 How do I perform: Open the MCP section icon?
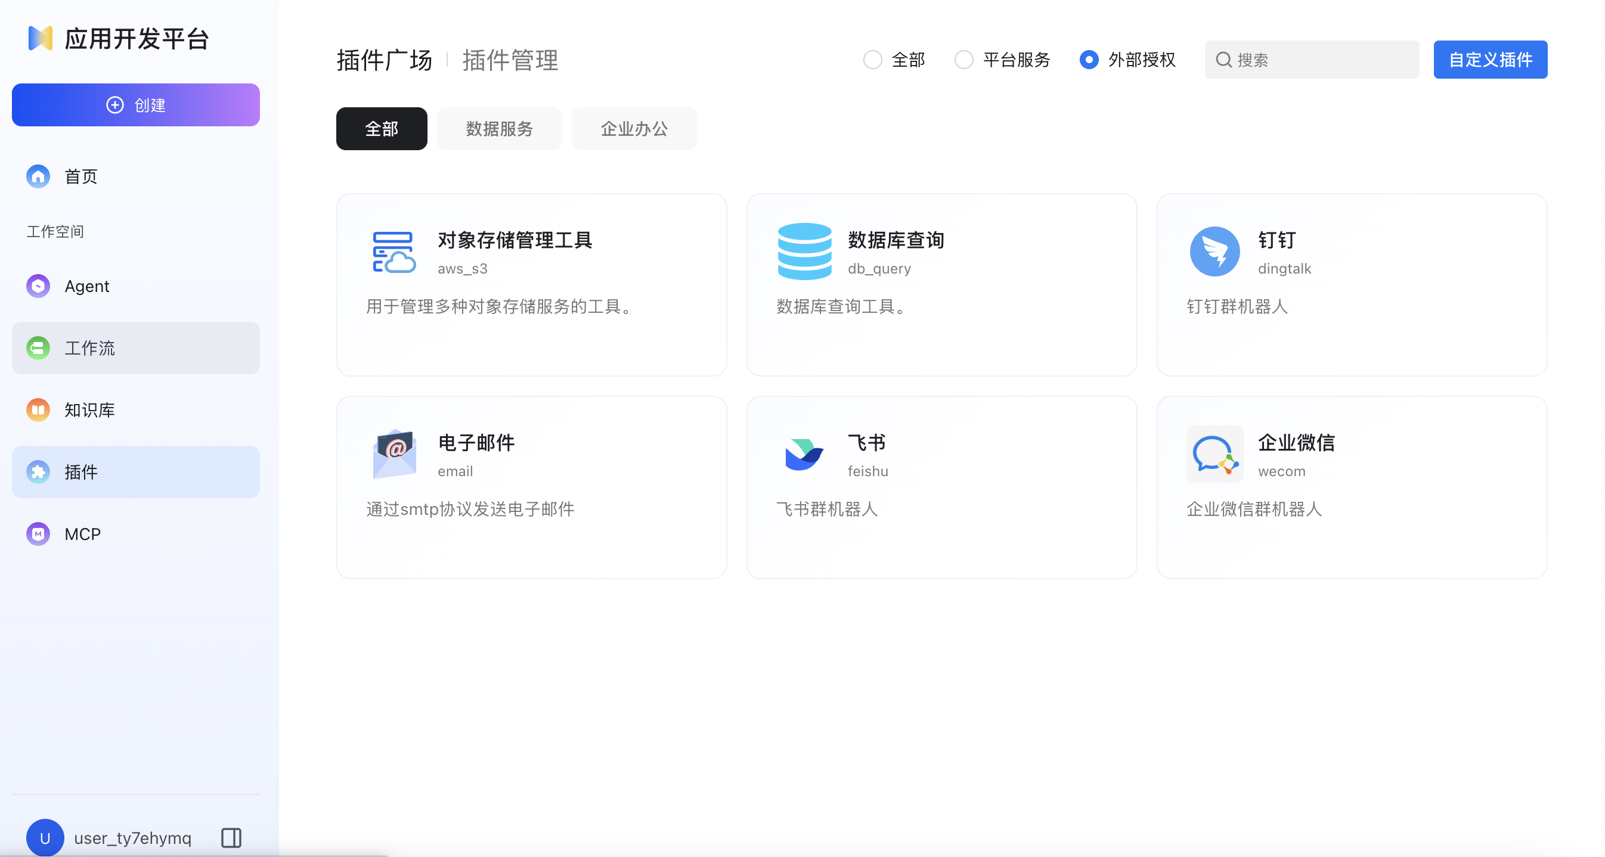click(x=38, y=534)
